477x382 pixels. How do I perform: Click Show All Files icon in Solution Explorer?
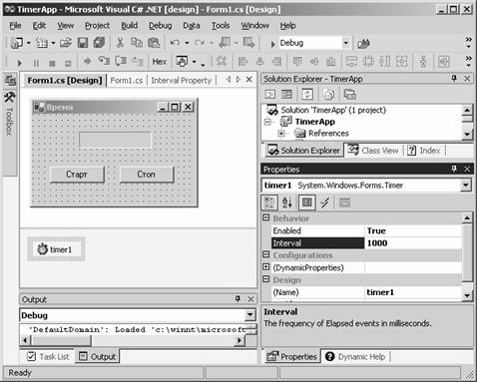[328, 95]
